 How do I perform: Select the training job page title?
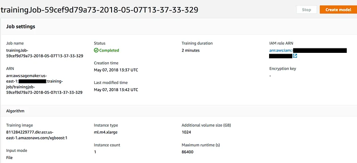coord(99,10)
